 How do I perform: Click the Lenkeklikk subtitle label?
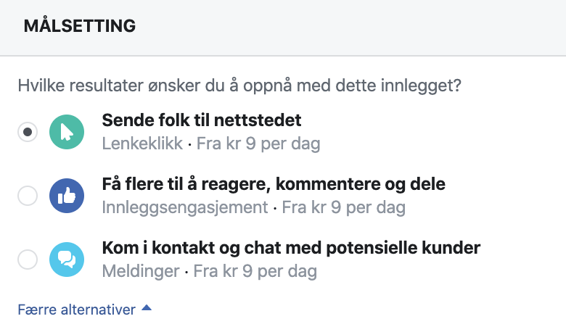[x=142, y=144]
